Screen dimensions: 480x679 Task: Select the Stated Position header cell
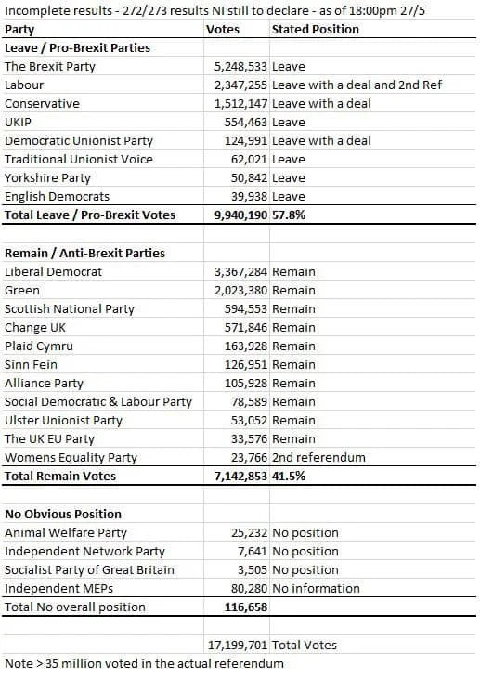coord(373,29)
